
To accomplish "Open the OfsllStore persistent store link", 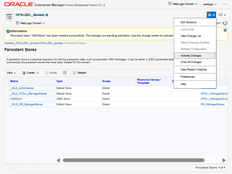I will coord(16,99).
